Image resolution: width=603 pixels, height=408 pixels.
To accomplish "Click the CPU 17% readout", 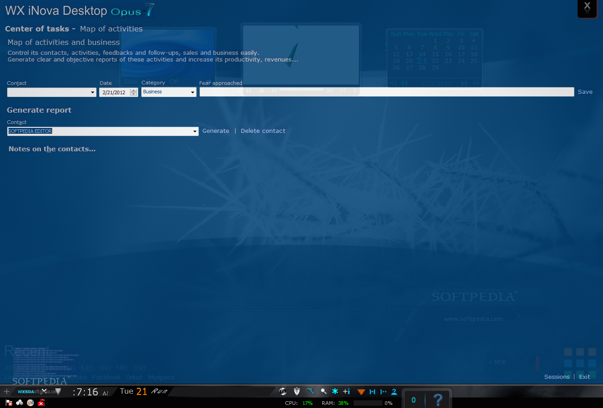I will click(x=299, y=403).
